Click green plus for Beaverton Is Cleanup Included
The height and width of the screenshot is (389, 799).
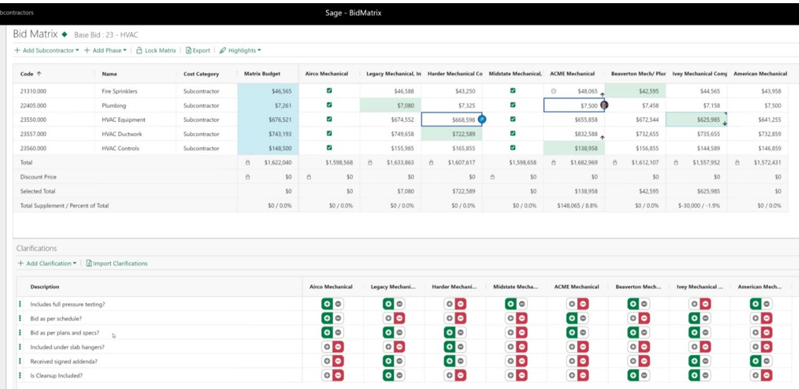[x=633, y=376]
